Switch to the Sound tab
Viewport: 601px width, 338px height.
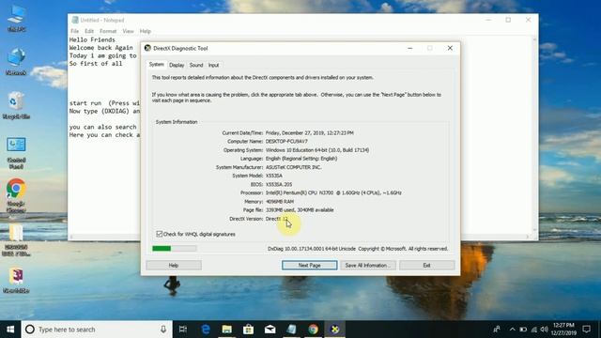pyautogui.click(x=196, y=65)
